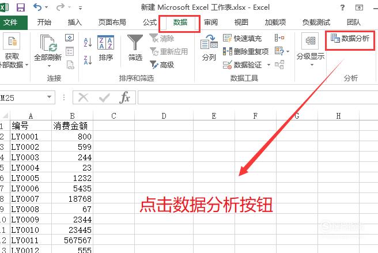This screenshot has width=378, height=253.
Task: Click the Connections icon in 连接 group
Action: tap(69, 38)
